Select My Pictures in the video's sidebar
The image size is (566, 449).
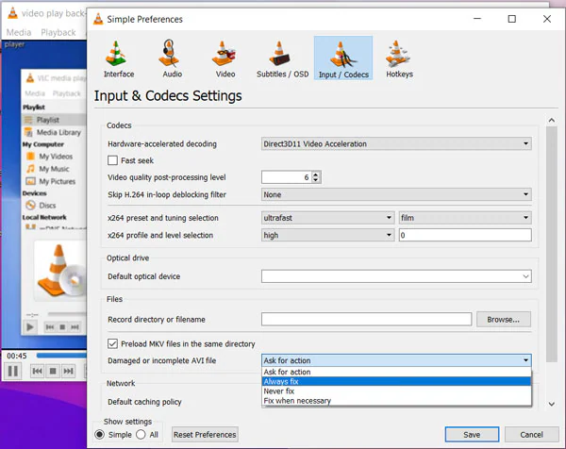51,181
